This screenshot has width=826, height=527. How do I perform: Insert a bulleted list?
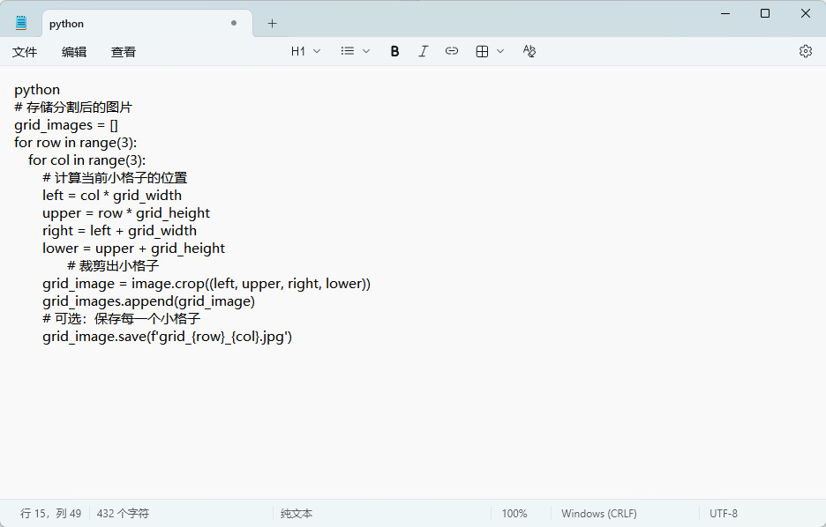coord(347,51)
